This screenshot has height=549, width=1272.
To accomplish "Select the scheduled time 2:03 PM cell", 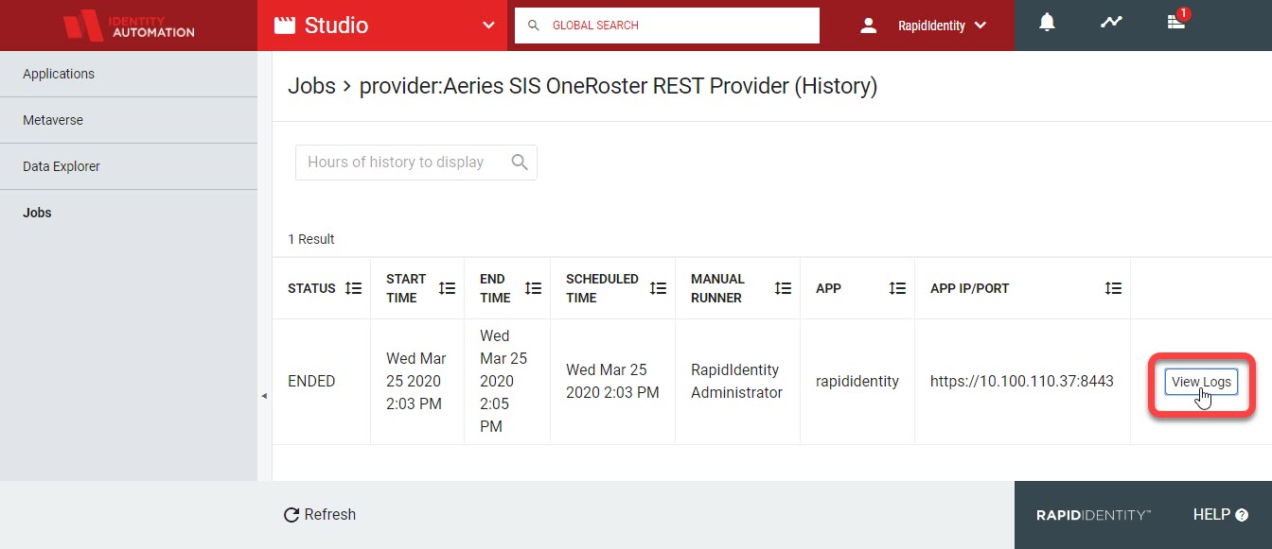I will point(612,382).
